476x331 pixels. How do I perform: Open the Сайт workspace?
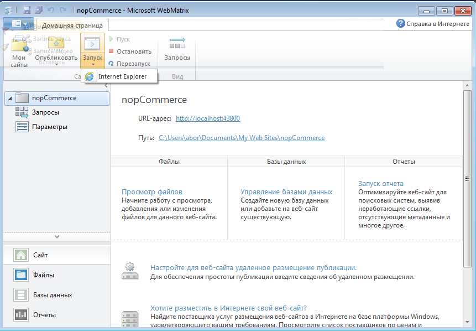57,255
